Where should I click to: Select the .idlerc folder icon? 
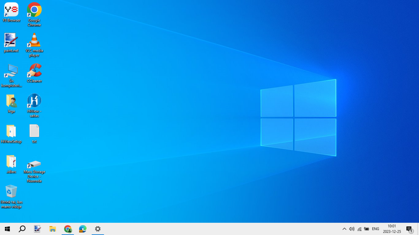point(11,162)
